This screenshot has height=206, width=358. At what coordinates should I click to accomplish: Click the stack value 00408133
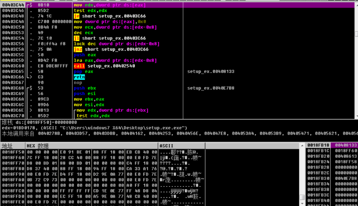point(346,145)
